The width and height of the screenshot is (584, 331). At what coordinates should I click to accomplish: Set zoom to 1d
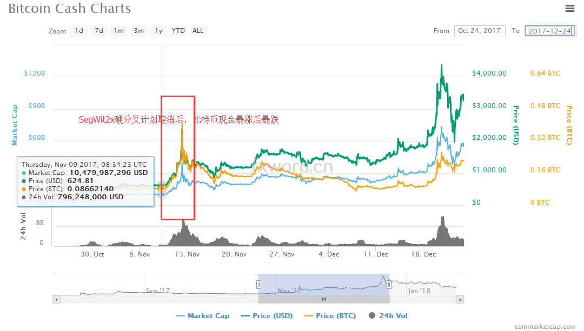point(79,31)
